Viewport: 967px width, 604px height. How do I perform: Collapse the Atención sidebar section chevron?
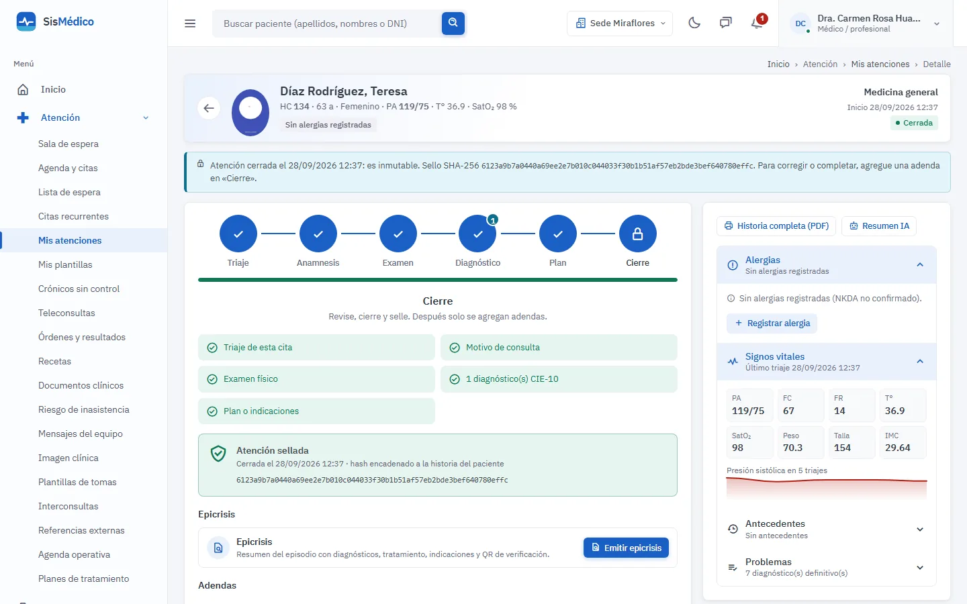coord(146,118)
